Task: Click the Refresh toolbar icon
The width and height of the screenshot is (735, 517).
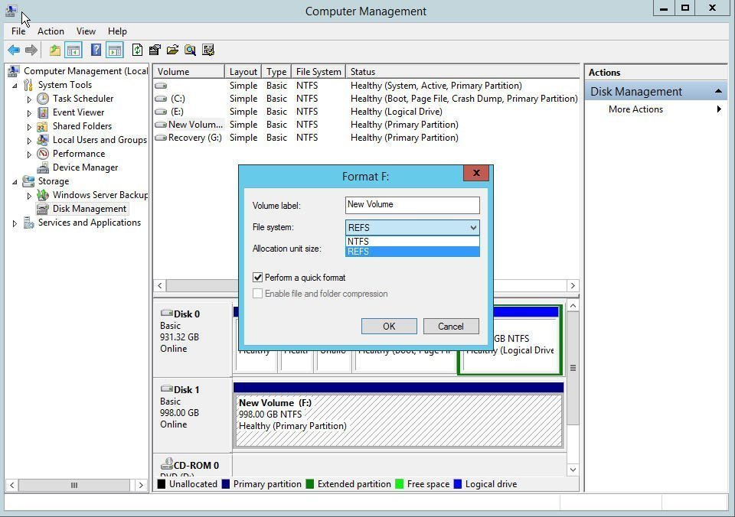Action: [x=137, y=50]
